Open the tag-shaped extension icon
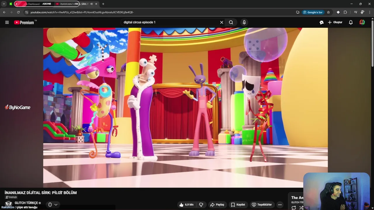 click(338, 12)
